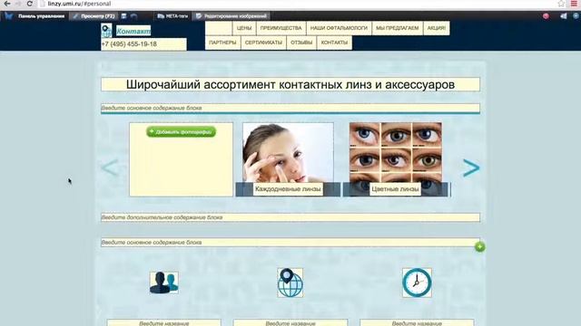Edit the Цветные линзы caption
The width and height of the screenshot is (581, 326).
396,189
